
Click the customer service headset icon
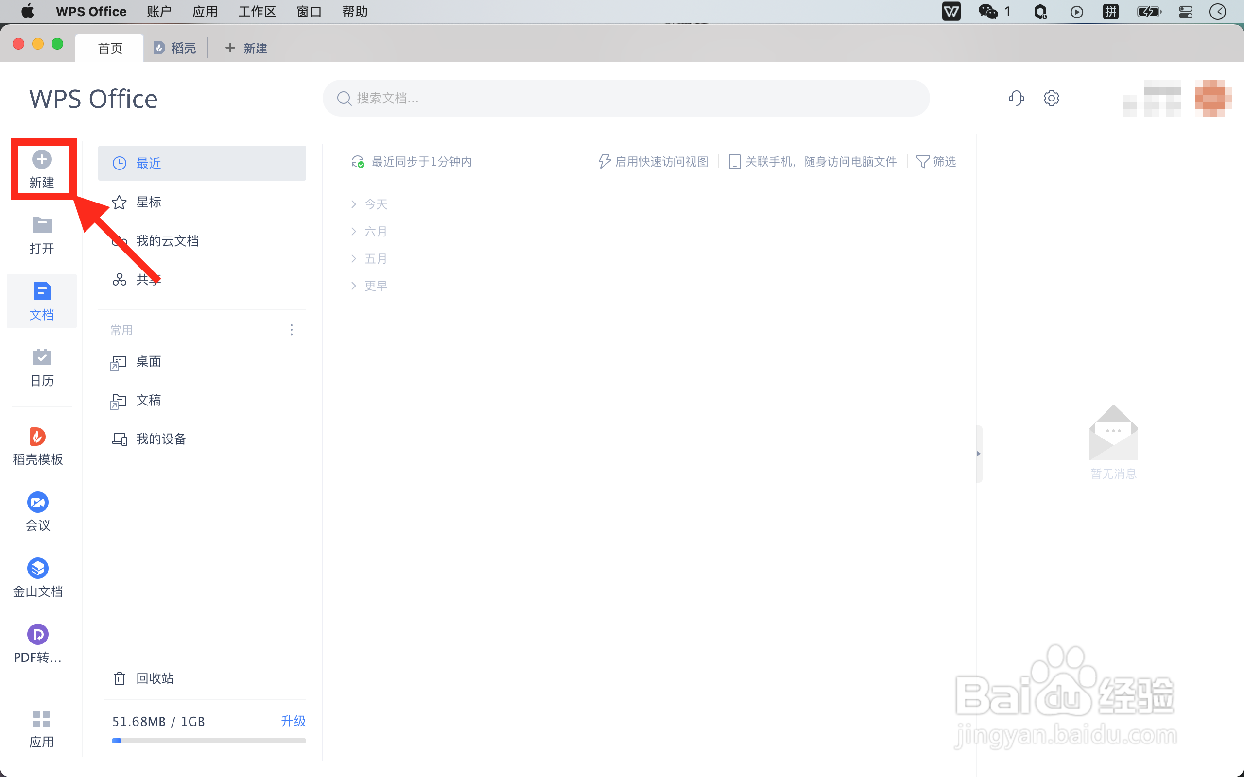point(1016,98)
